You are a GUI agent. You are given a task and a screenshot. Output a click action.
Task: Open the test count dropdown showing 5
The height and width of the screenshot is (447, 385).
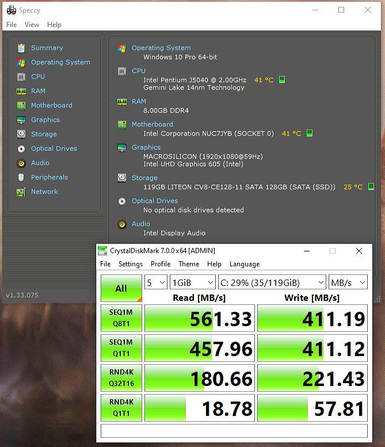tap(156, 282)
